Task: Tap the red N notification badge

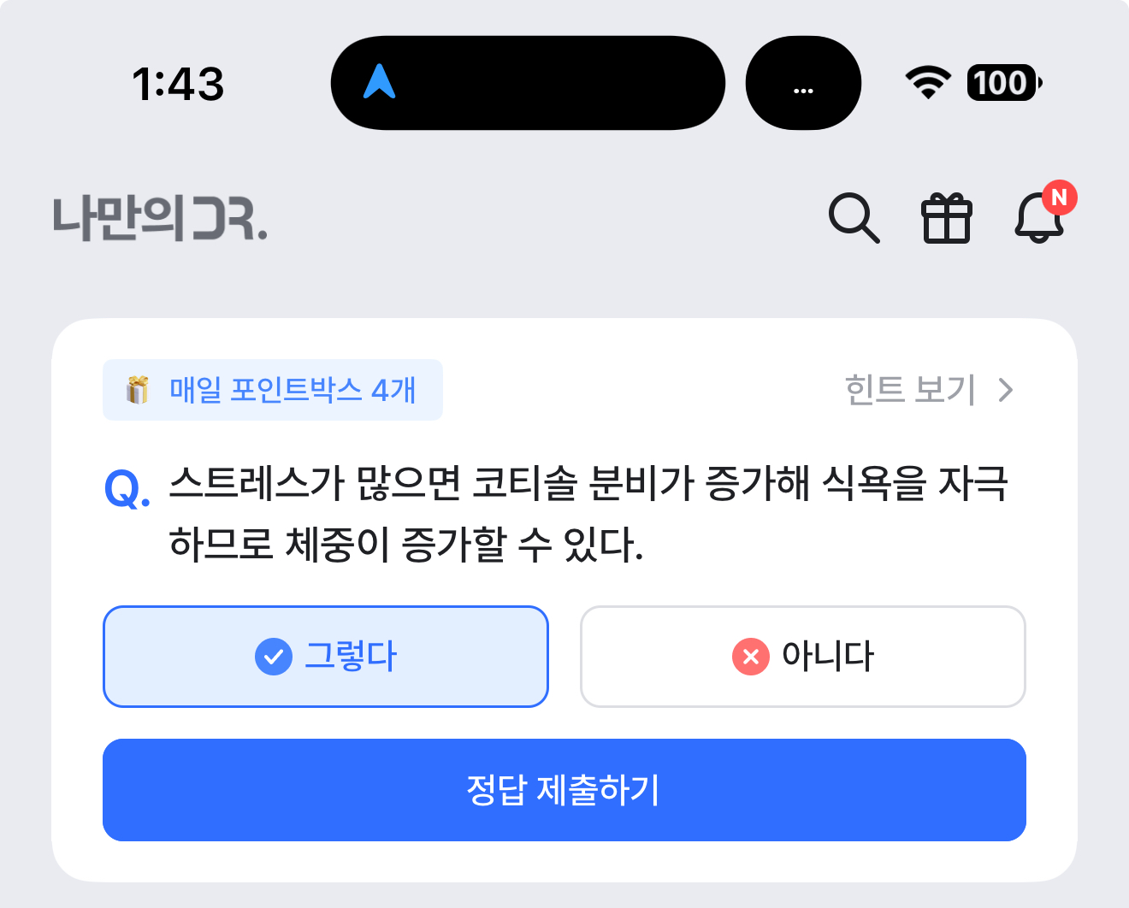Action: 1059,198
